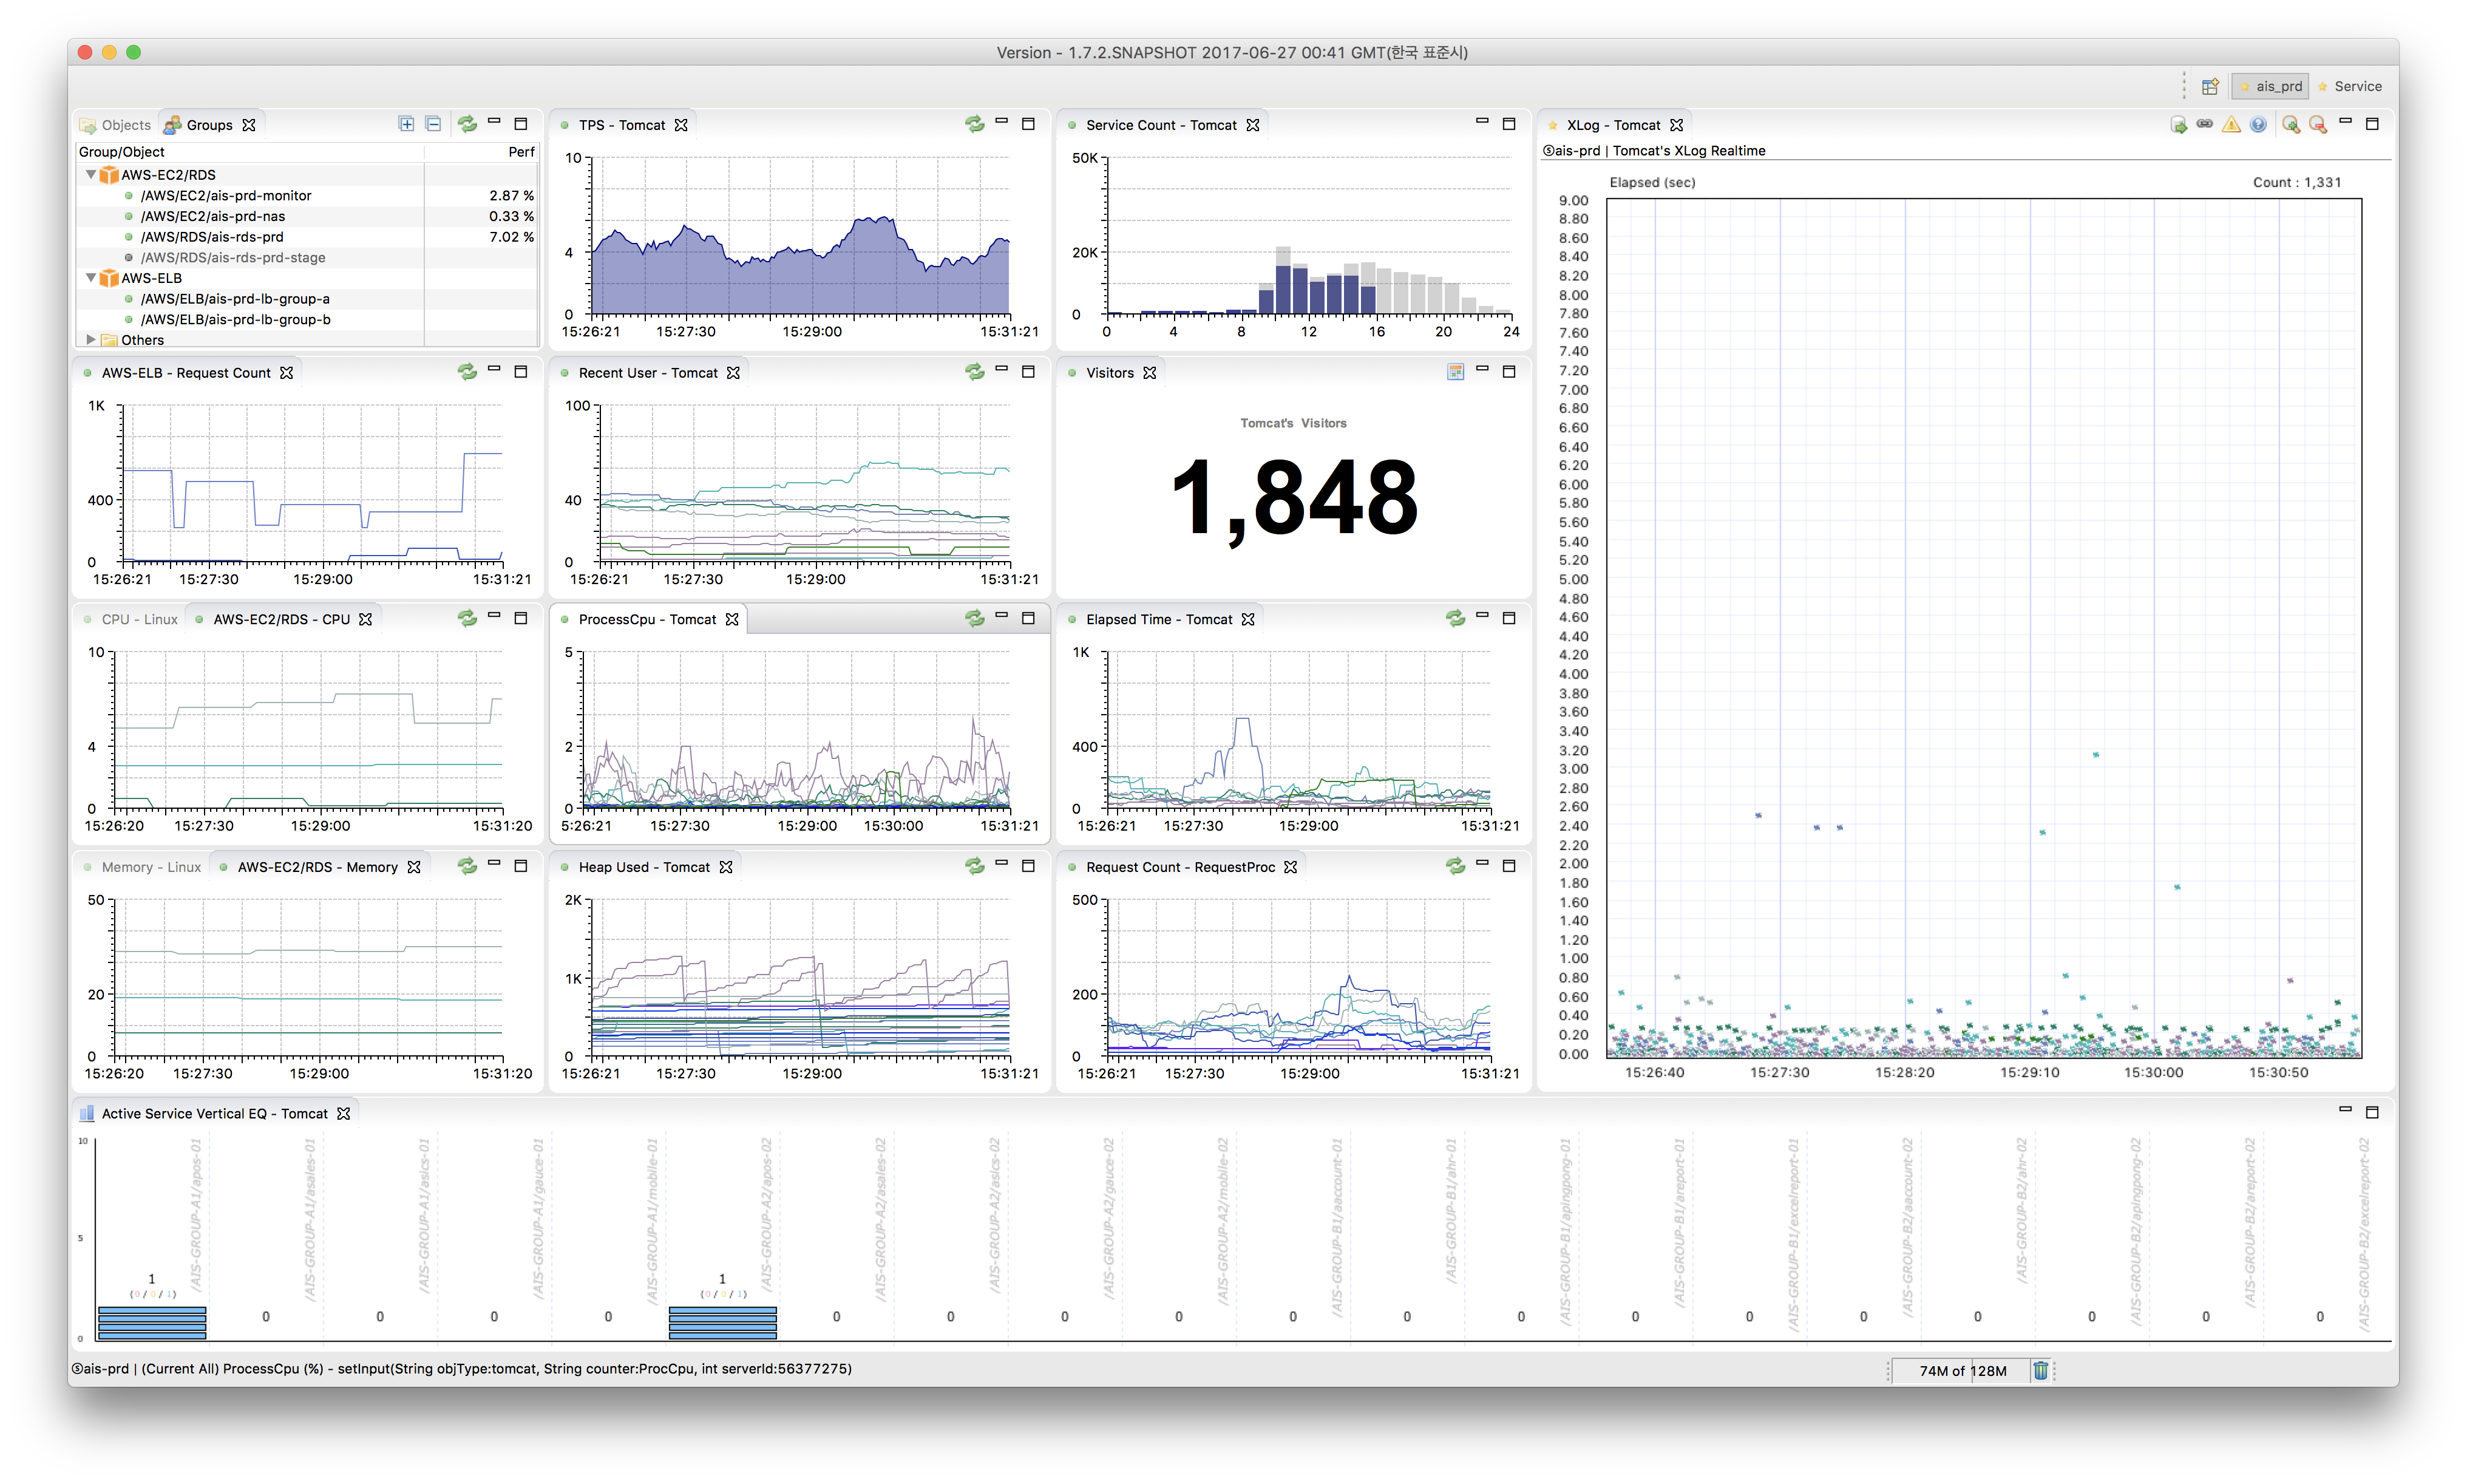
Task: Collapse the AWS-ELB tree group
Action: click(x=91, y=278)
